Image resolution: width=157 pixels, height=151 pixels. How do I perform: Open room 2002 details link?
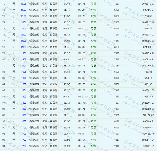click(24, 29)
